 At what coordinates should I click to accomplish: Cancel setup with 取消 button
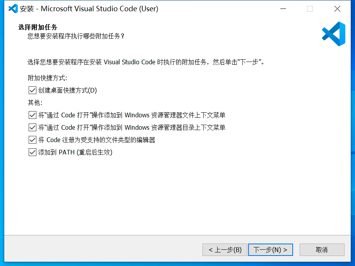pos(322,250)
